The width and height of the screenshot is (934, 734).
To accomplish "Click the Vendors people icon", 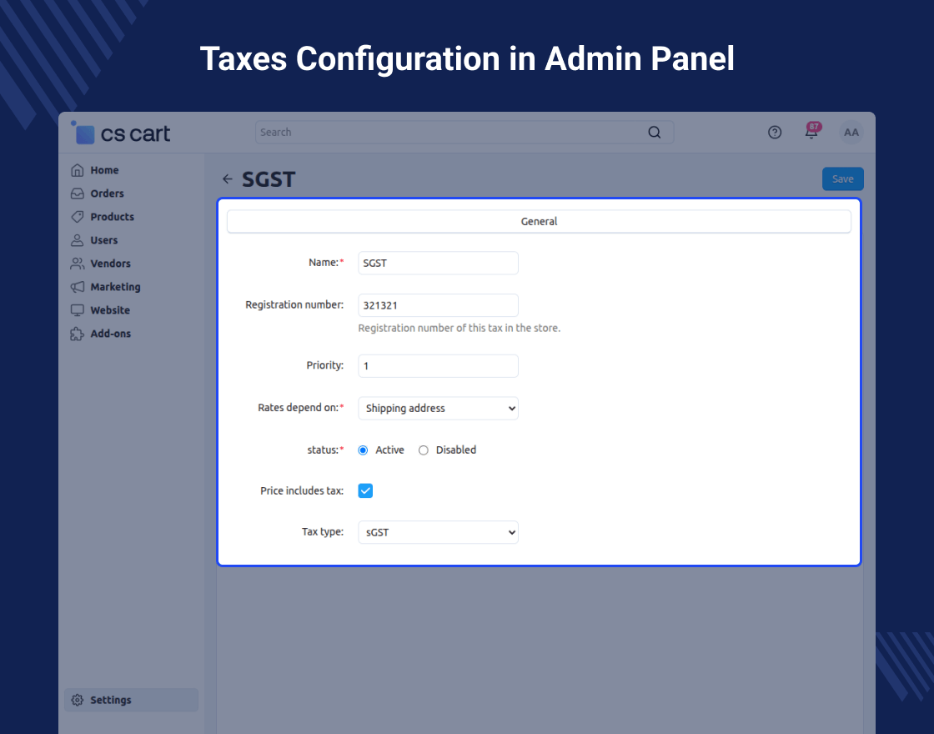I will click(78, 264).
